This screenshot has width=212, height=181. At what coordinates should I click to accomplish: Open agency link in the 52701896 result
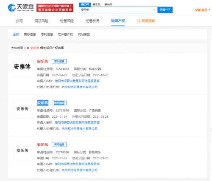tap(80, 129)
